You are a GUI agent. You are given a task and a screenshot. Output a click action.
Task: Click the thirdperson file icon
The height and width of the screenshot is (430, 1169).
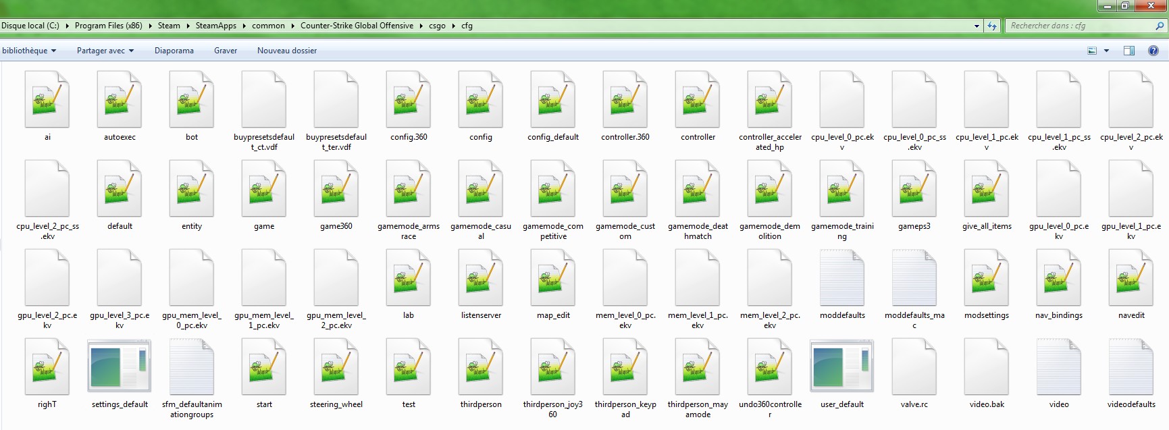click(x=481, y=367)
